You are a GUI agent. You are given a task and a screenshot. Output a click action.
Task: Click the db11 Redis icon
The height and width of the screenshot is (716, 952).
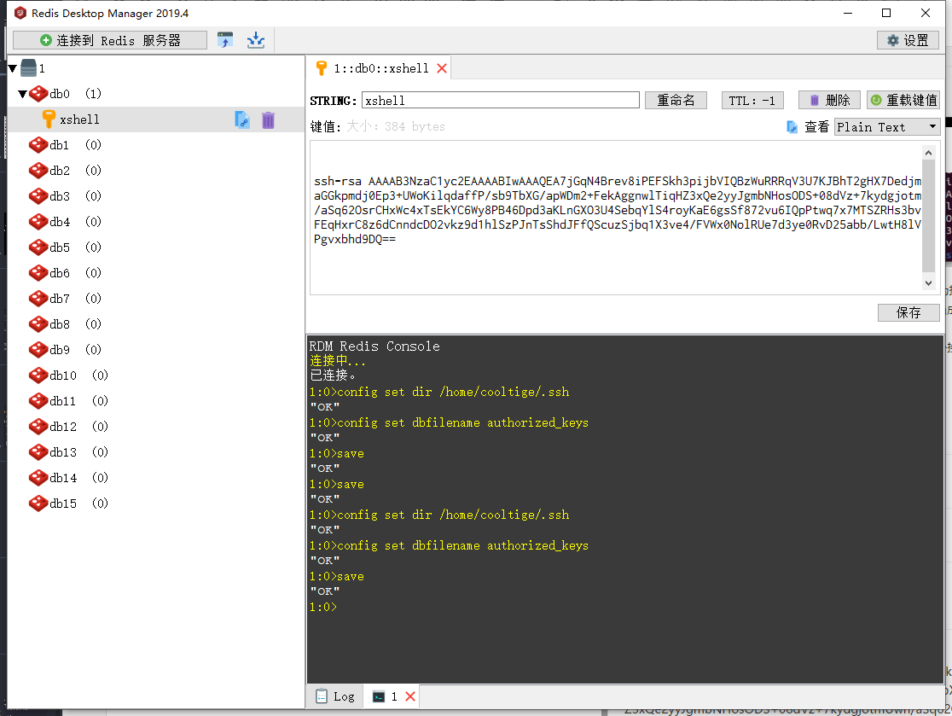coord(38,401)
